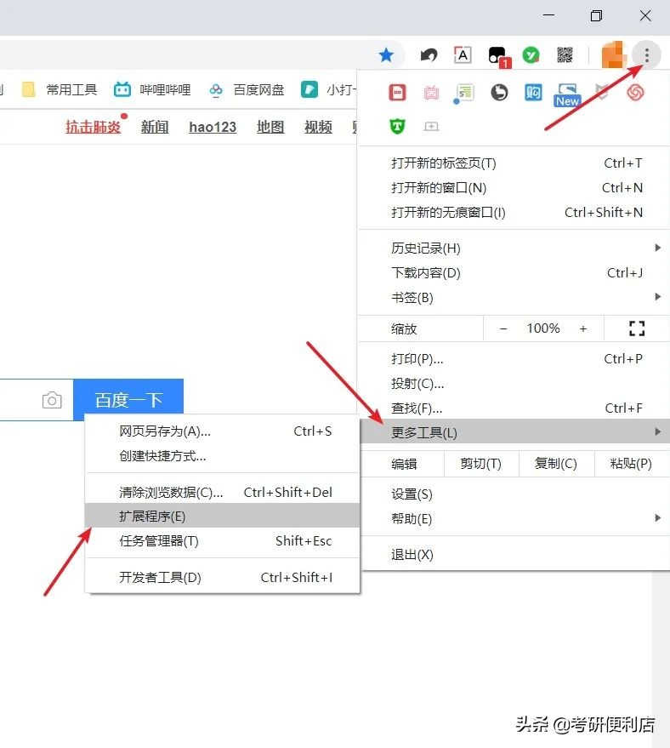Select 打开新的窗口(N)

coord(514,188)
